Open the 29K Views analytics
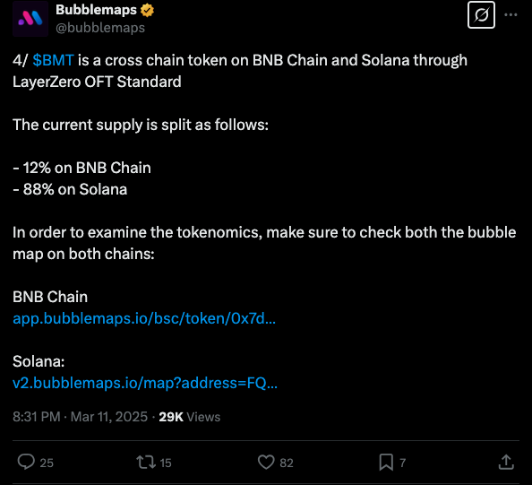Image resolution: width=532 pixels, height=485 pixels. pyautogui.click(x=189, y=417)
